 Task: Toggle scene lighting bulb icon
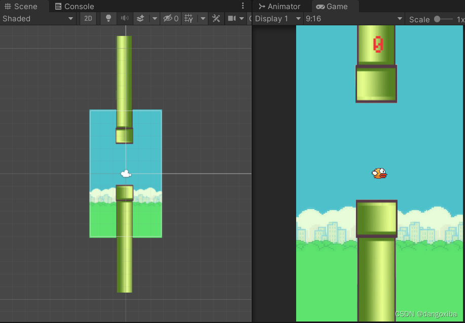(109, 19)
